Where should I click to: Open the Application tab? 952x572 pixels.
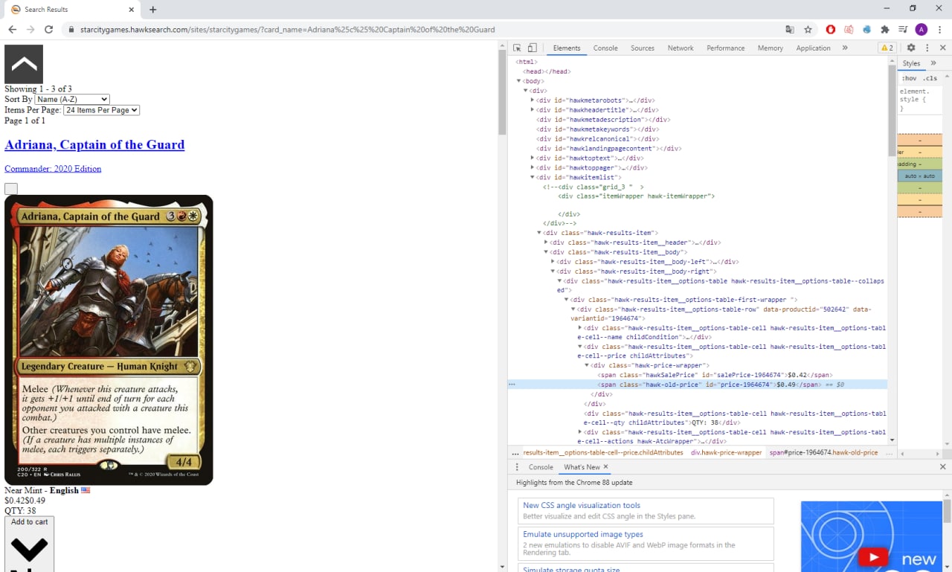coord(813,48)
